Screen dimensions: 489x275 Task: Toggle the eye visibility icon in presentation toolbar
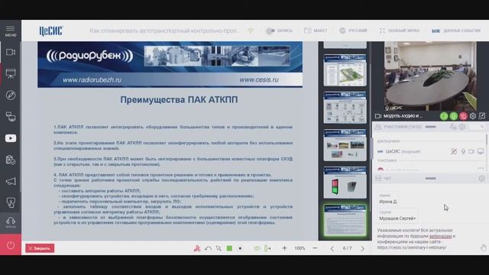click(257, 248)
